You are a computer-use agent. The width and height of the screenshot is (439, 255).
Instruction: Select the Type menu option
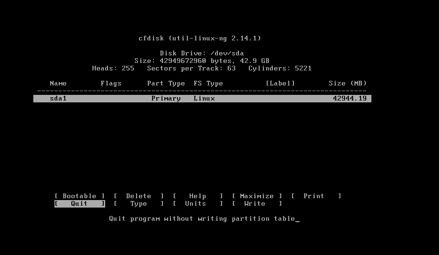139,203
